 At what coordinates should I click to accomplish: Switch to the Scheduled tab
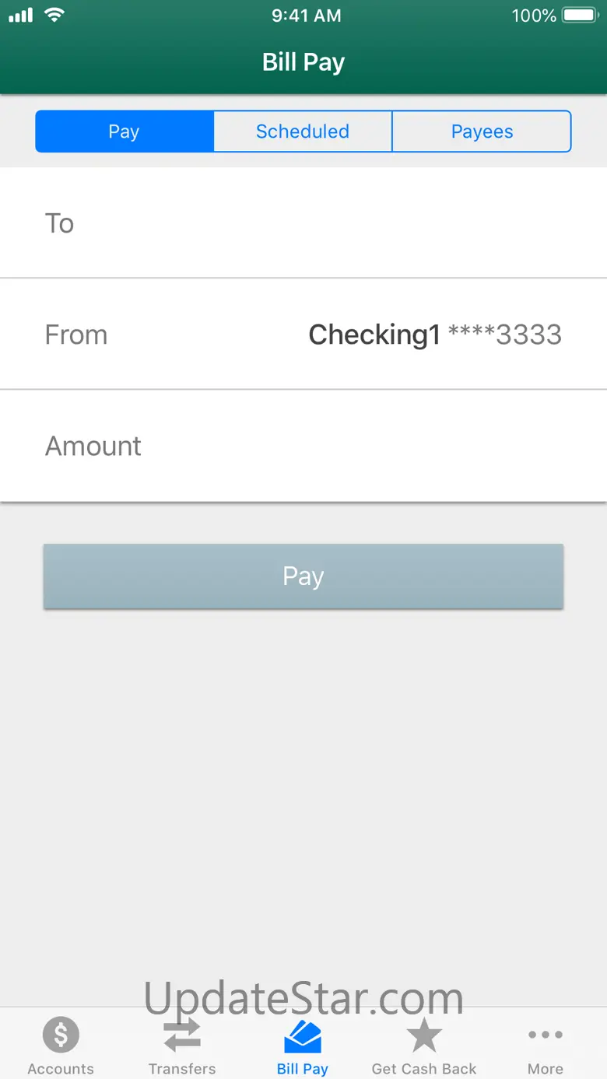(x=303, y=131)
